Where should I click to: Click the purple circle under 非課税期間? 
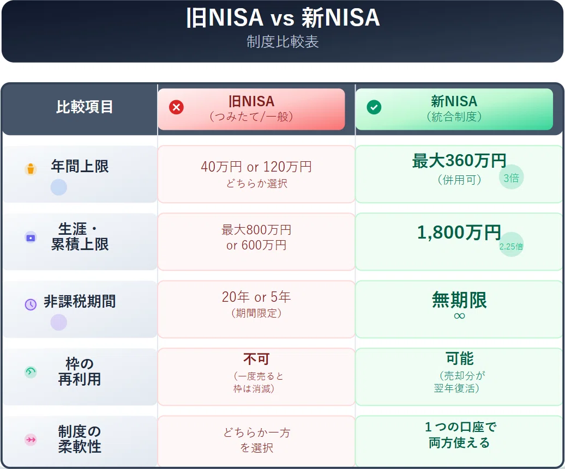(x=59, y=322)
